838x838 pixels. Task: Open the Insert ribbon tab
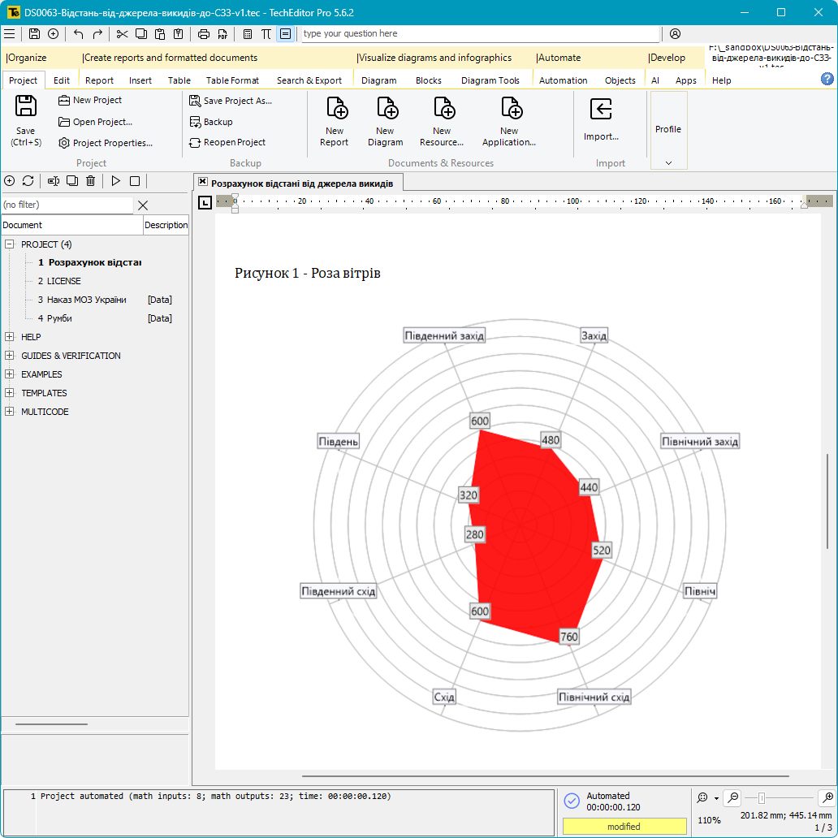tap(140, 80)
